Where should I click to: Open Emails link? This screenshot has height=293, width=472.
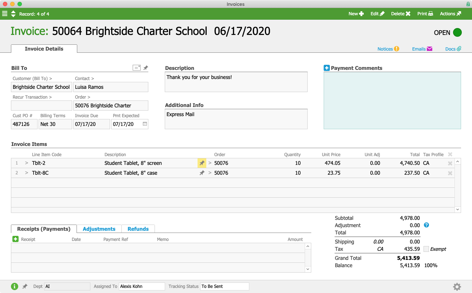[x=422, y=49]
